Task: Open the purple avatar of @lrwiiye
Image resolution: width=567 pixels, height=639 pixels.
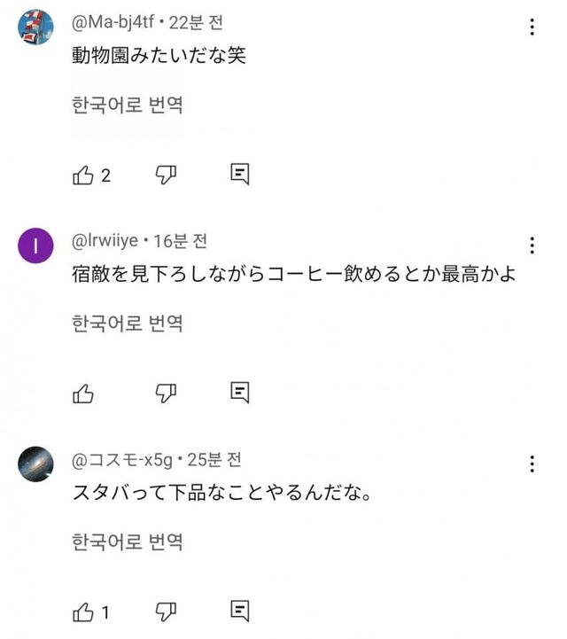Action: tap(36, 247)
